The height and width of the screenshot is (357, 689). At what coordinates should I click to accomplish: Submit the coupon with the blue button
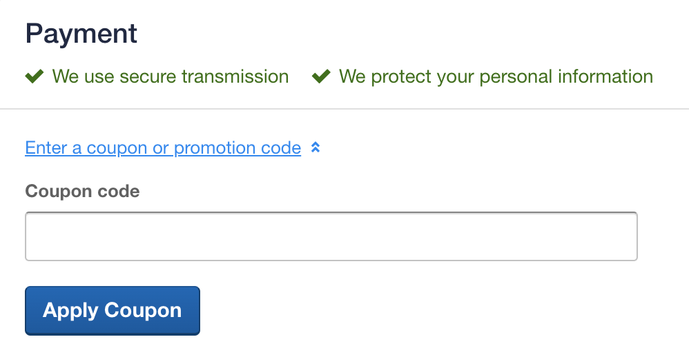click(x=113, y=311)
